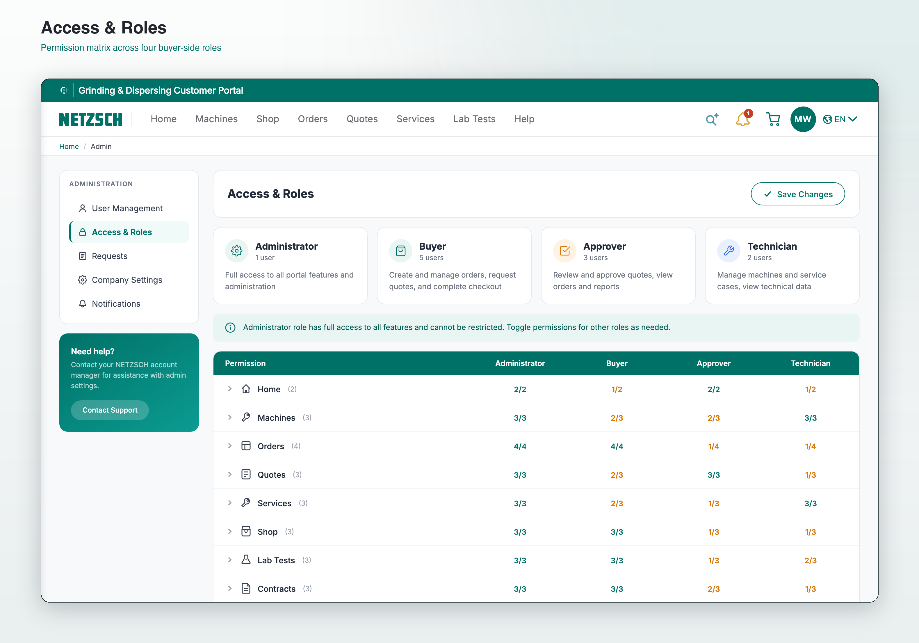
Task: Select the Administrator role card
Action: click(x=290, y=266)
